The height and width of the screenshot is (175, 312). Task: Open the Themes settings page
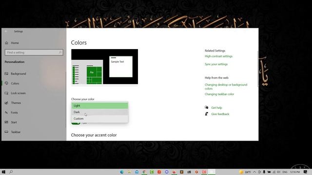click(x=16, y=103)
